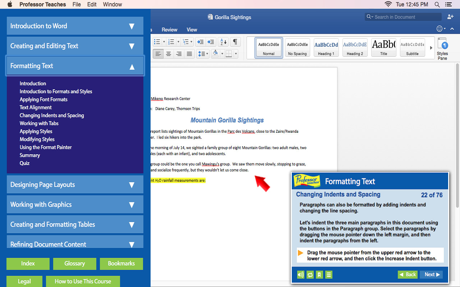Click the shading paint bucket icon

tap(215, 54)
